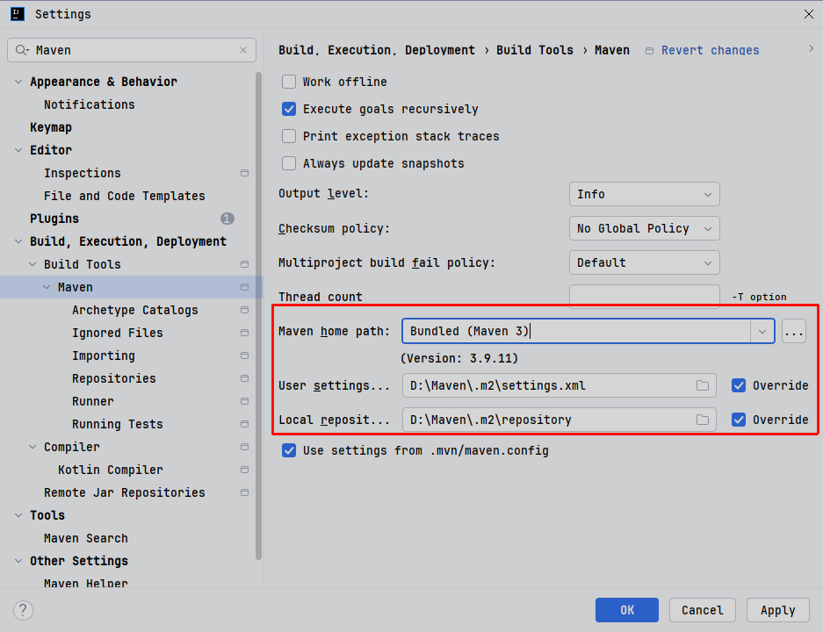Uncheck Use settings from .mvn/maven.config
Viewport: 823px width, 632px height.
coord(289,450)
